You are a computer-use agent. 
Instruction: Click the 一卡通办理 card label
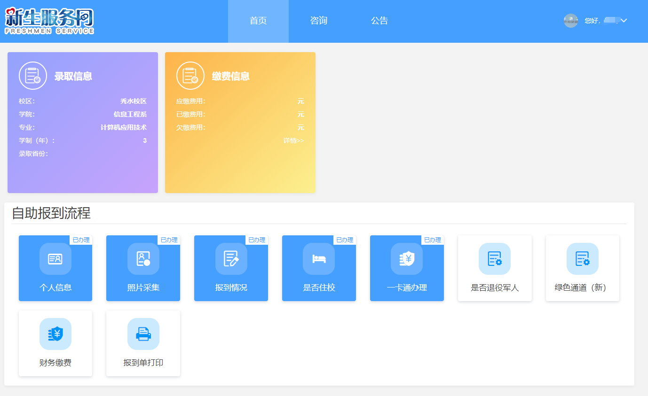(407, 287)
